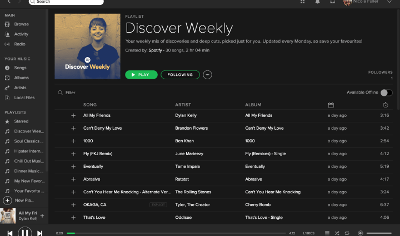Open the Tame Impala artist link
Screen dimensions: 400x236
188,166
